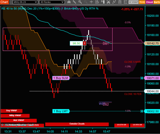Select the 1 Buy SLM order label
This screenshot has height=134, width=160.
(61, 78)
